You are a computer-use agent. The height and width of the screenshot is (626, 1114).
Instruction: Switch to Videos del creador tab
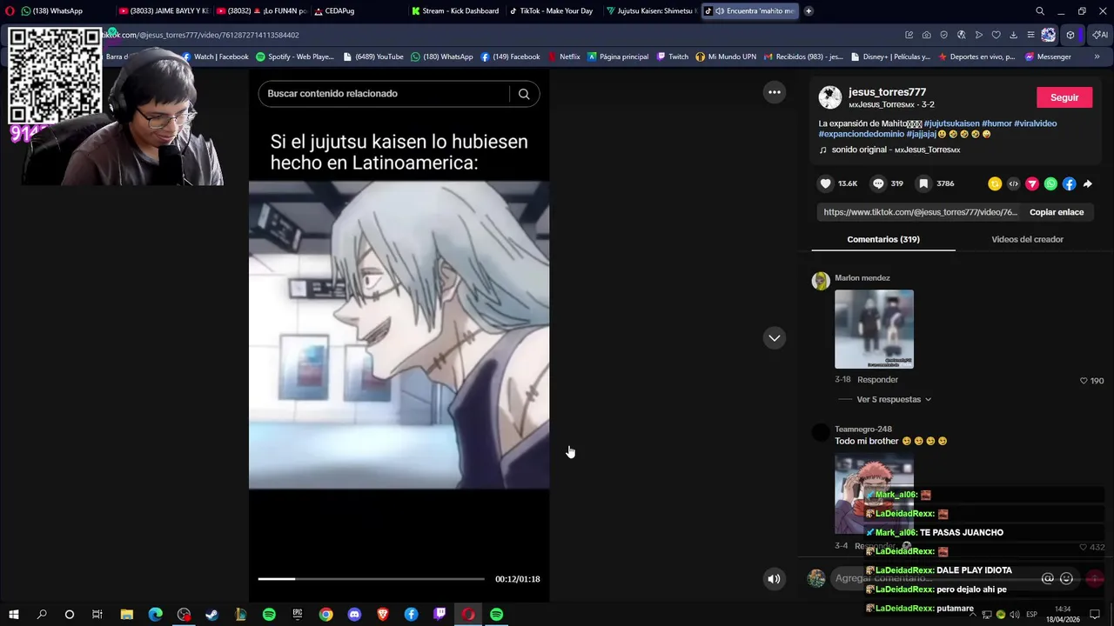tap(1027, 239)
